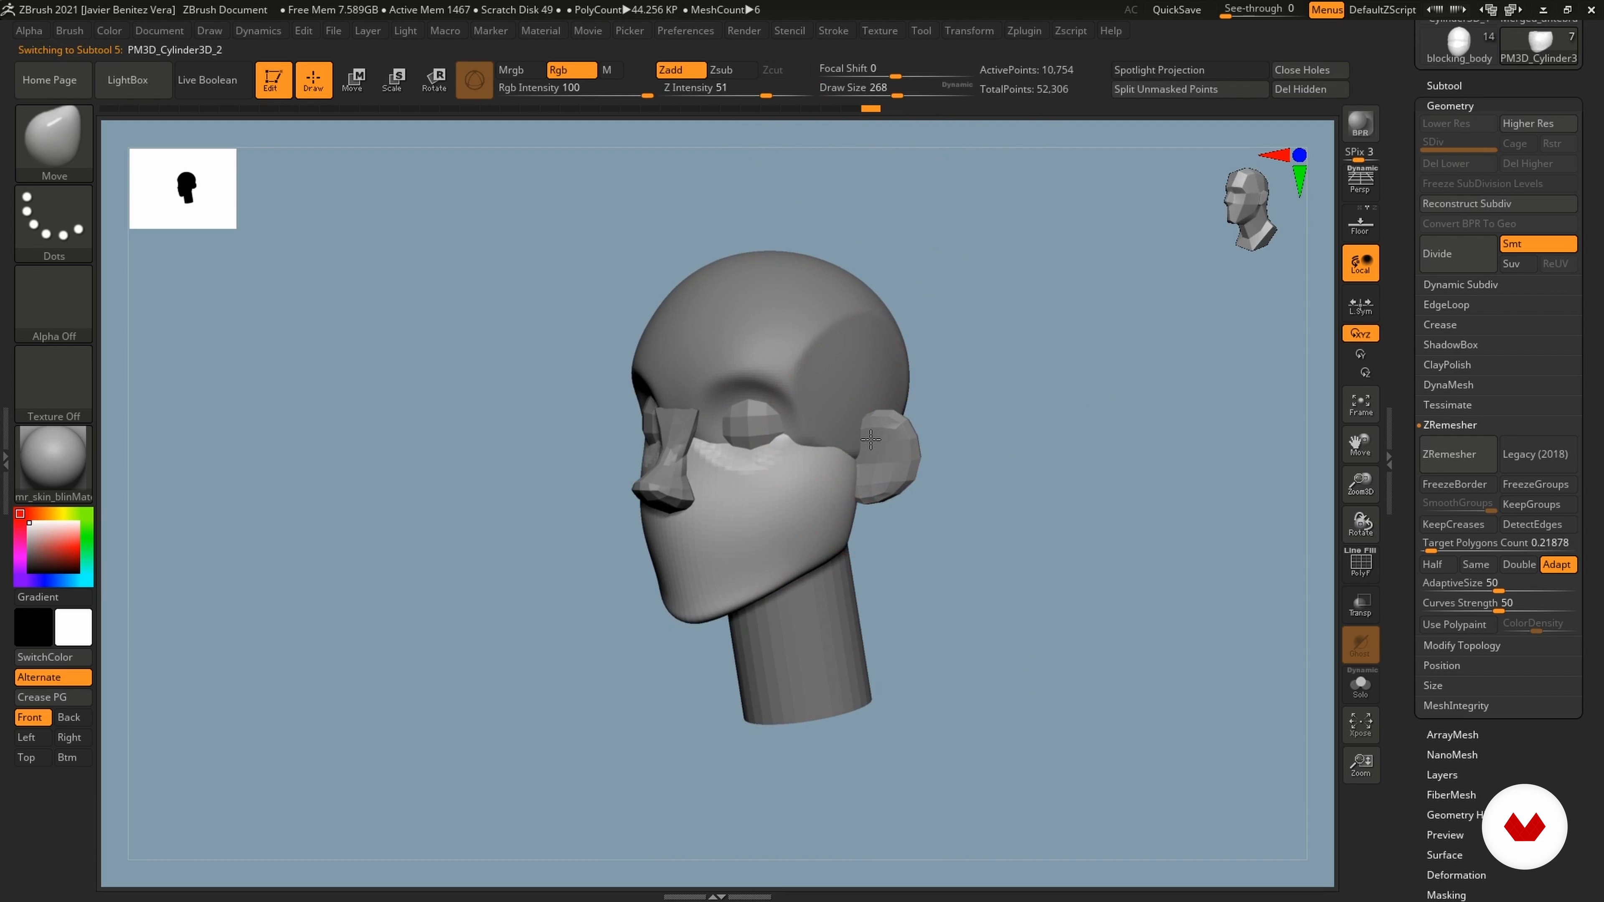Viewport: 1604px width, 902px height.
Task: Toggle the Adapt option in ZRemesher
Action: point(1557,565)
